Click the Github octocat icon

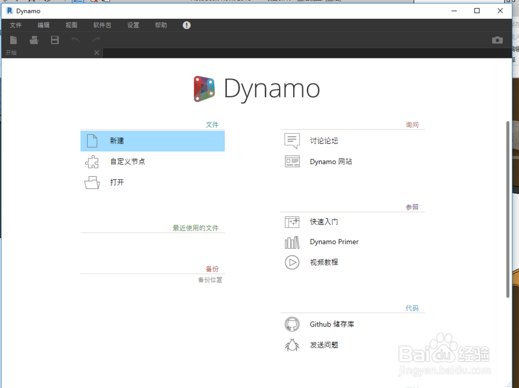[292, 324]
